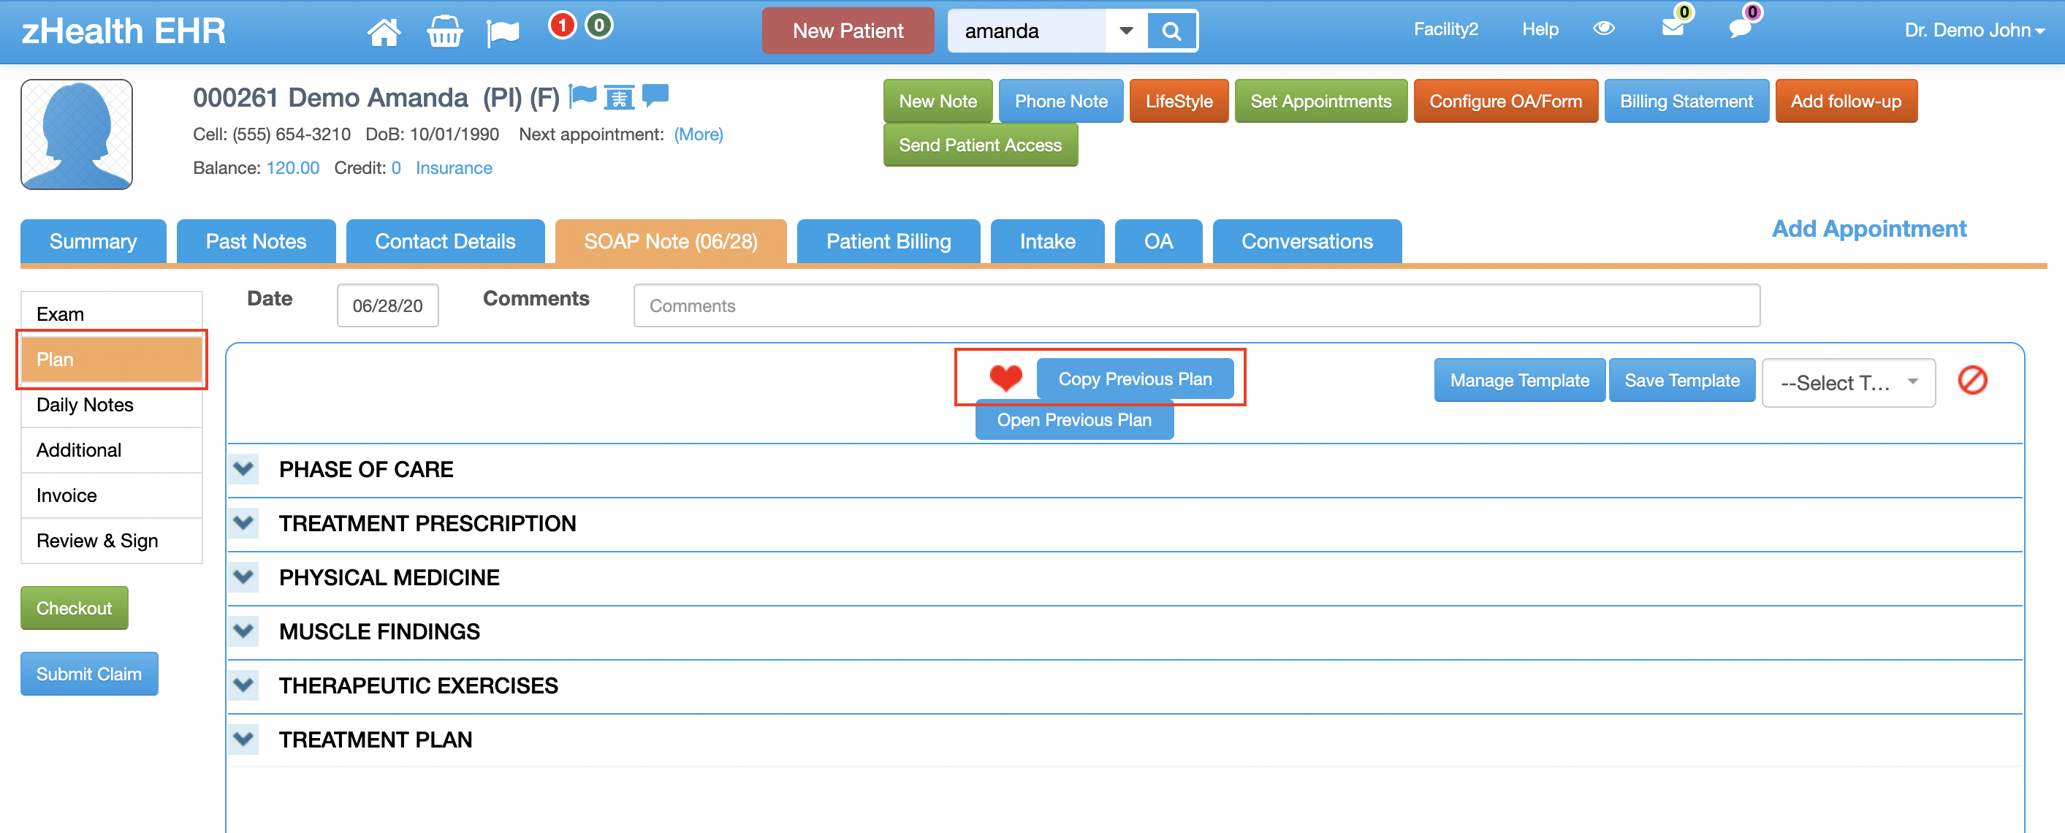Open the red notification badge showing 1

562,26
